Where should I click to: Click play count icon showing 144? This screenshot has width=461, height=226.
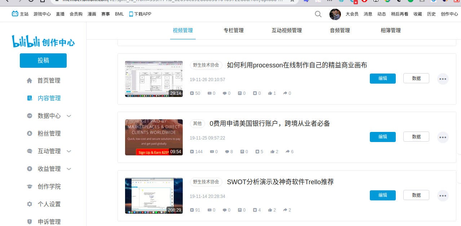point(192,152)
